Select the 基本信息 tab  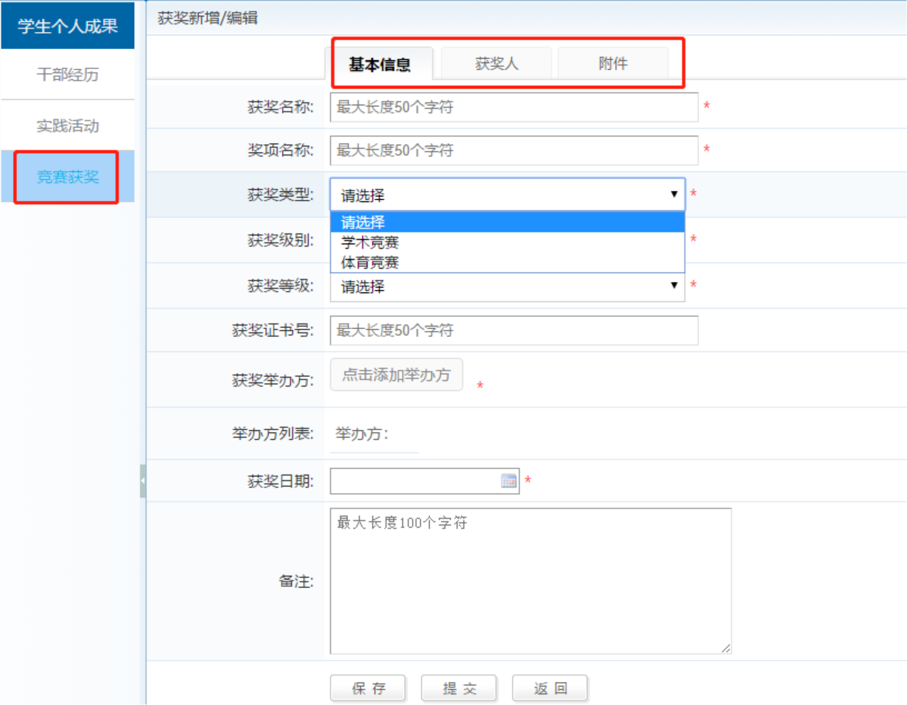click(380, 64)
